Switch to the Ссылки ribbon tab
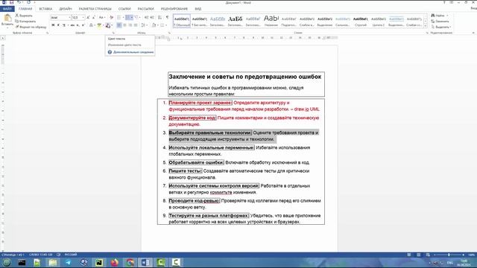Image resolution: width=477 pixels, height=268 pixels. point(124,9)
